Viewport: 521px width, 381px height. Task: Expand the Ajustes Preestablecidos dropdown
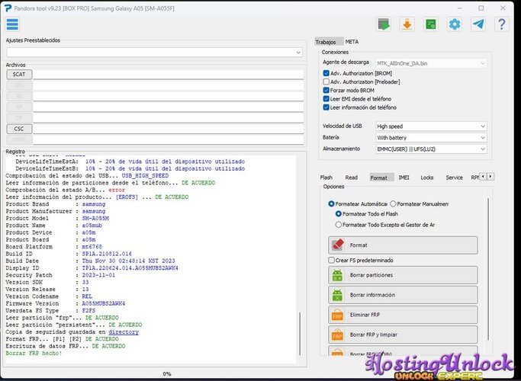(x=155, y=52)
